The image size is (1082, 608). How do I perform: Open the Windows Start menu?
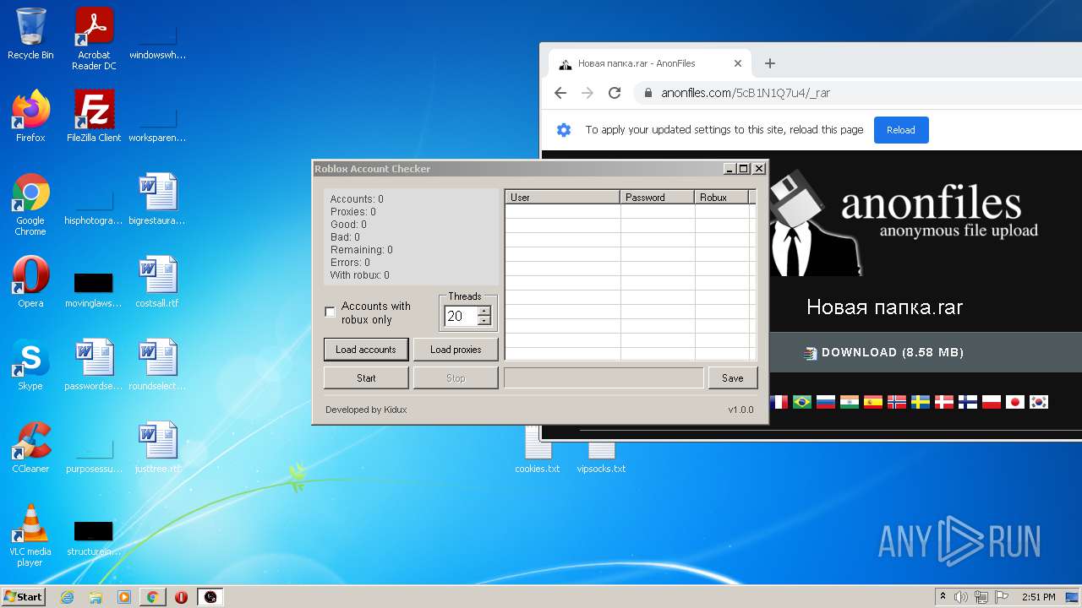[x=24, y=597]
